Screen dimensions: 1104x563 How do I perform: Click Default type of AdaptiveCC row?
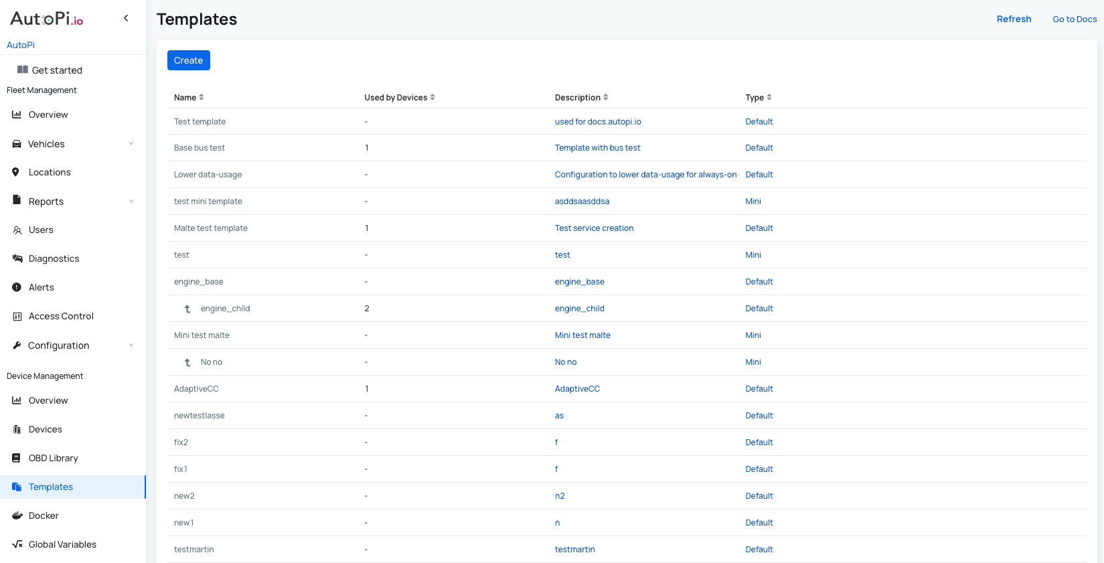click(x=759, y=389)
